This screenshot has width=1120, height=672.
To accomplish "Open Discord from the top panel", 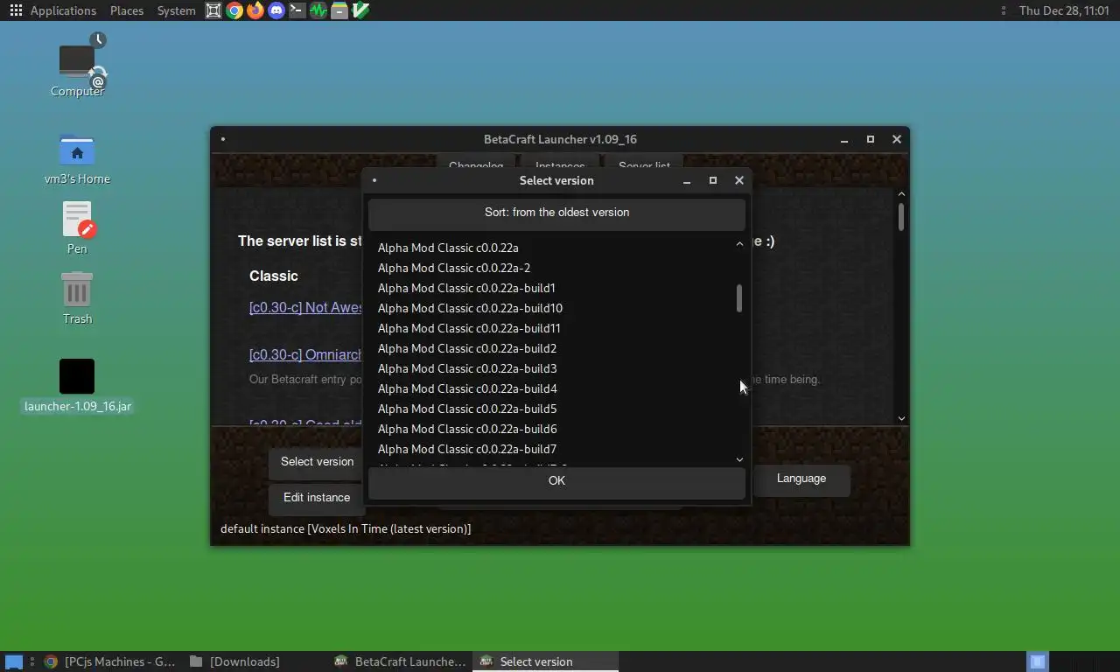I will pos(276,10).
